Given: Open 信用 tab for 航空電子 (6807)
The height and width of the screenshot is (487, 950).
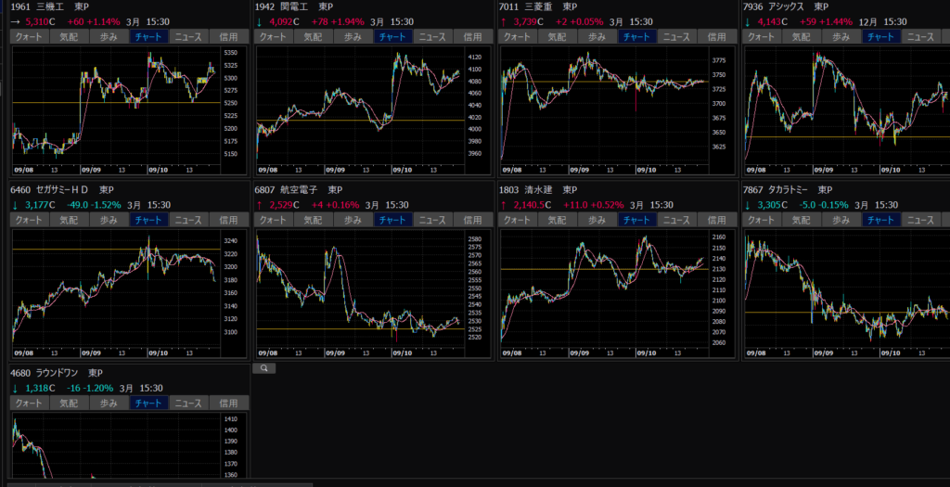Looking at the screenshot, I should point(471,220).
